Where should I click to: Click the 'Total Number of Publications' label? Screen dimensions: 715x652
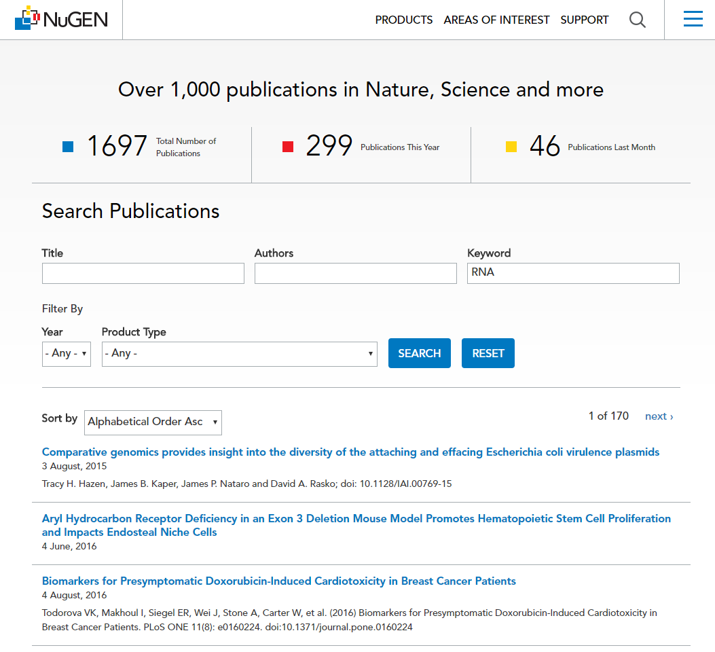pyautogui.click(x=186, y=147)
